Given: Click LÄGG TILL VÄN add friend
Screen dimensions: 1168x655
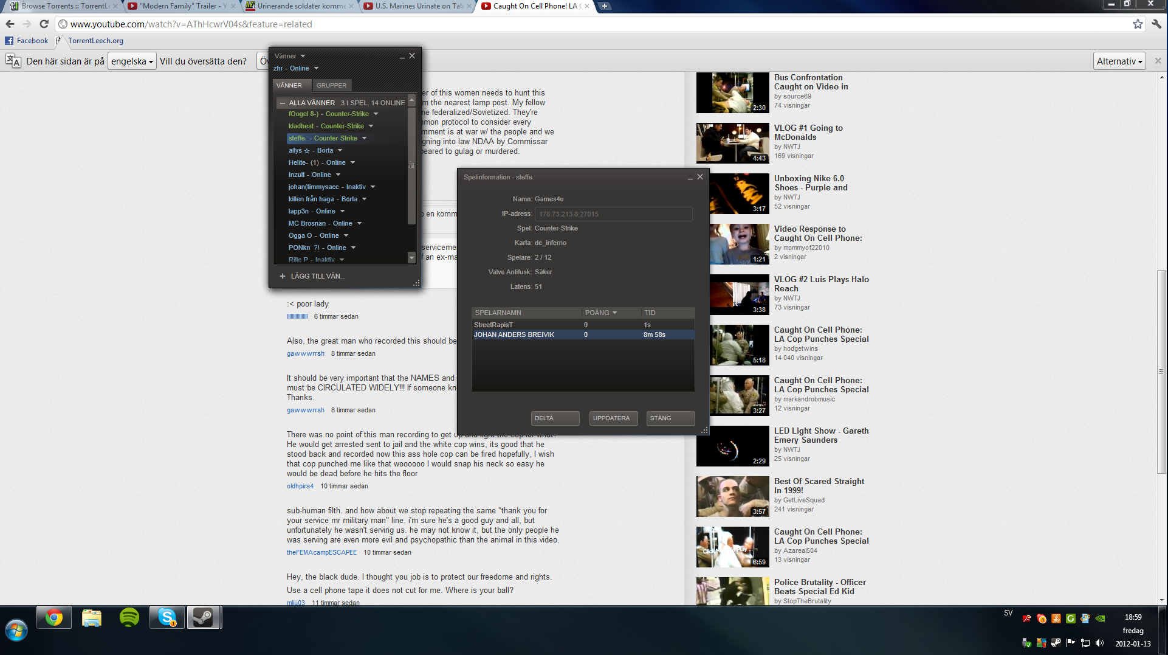Looking at the screenshot, I should [x=312, y=276].
